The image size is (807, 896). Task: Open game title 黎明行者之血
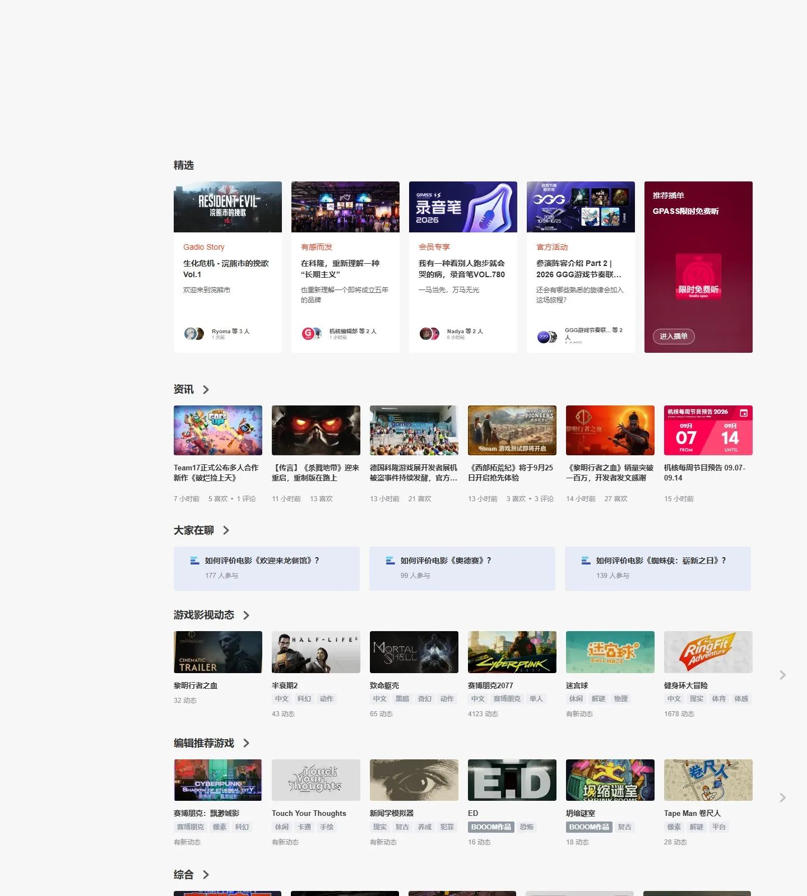click(196, 685)
